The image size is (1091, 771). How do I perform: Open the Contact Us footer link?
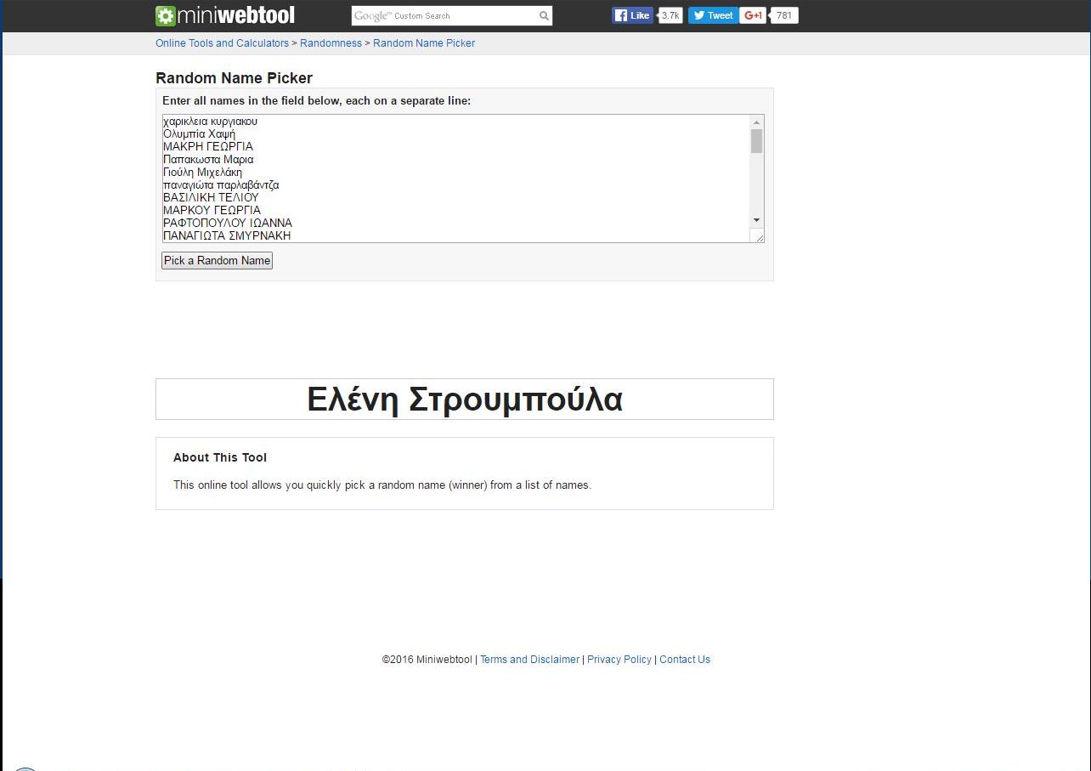[x=685, y=660]
